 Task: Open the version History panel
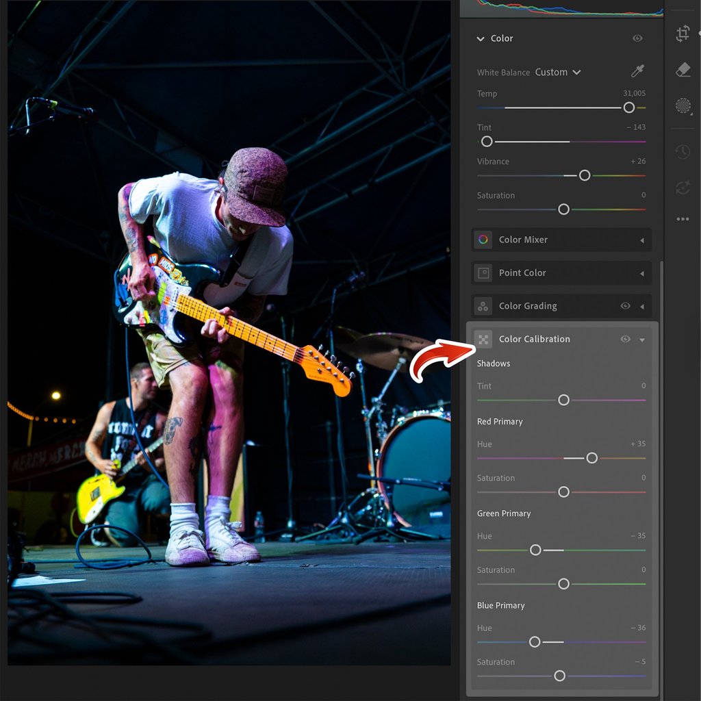coord(682,151)
